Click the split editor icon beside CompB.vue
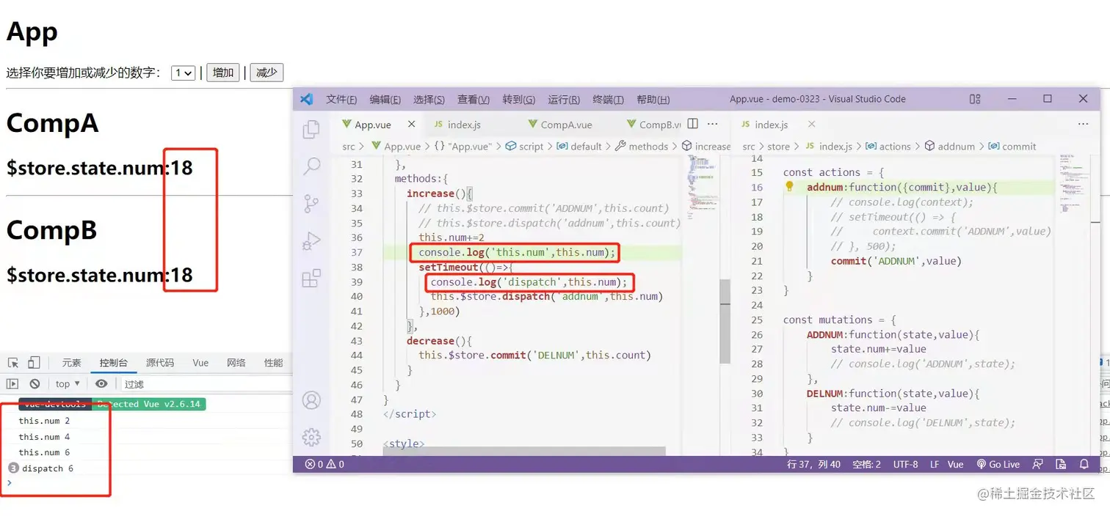This screenshot has width=1110, height=516. [x=692, y=124]
